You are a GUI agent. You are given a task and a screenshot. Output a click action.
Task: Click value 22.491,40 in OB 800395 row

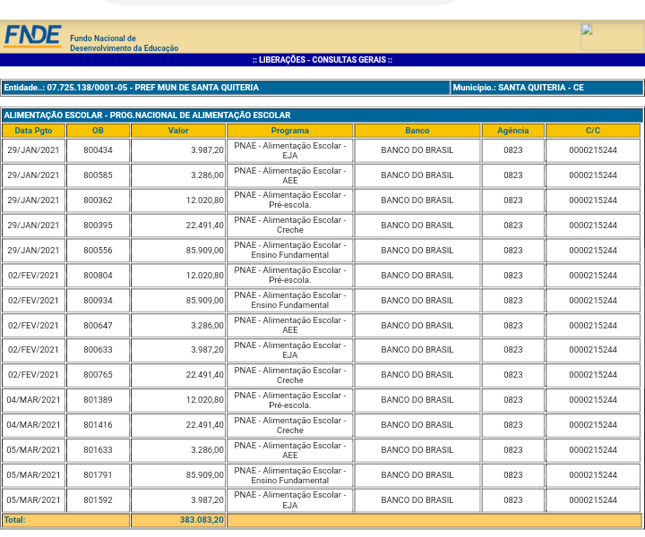point(205,226)
